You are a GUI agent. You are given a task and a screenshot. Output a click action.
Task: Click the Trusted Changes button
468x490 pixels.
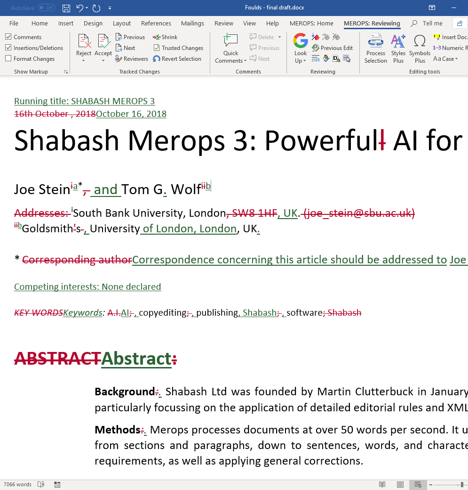pyautogui.click(x=178, y=48)
